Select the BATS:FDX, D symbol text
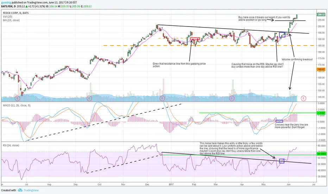This screenshot has height=194, width=328. click(x=8, y=6)
